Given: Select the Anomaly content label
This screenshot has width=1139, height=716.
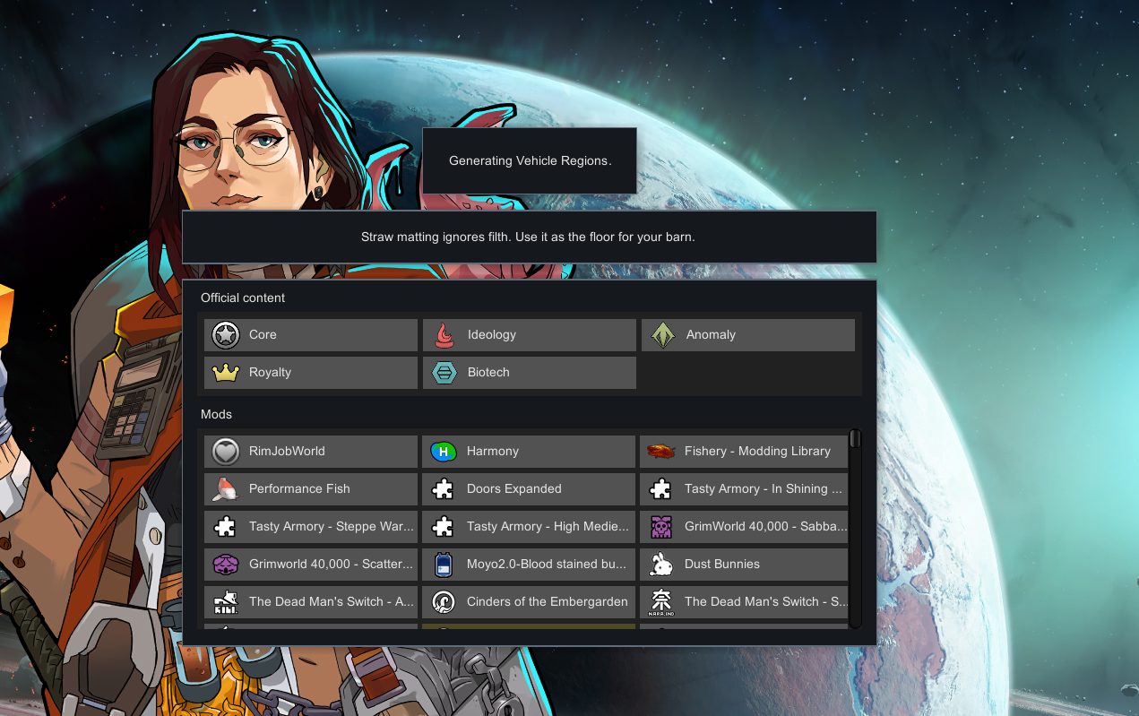Looking at the screenshot, I should pos(711,335).
